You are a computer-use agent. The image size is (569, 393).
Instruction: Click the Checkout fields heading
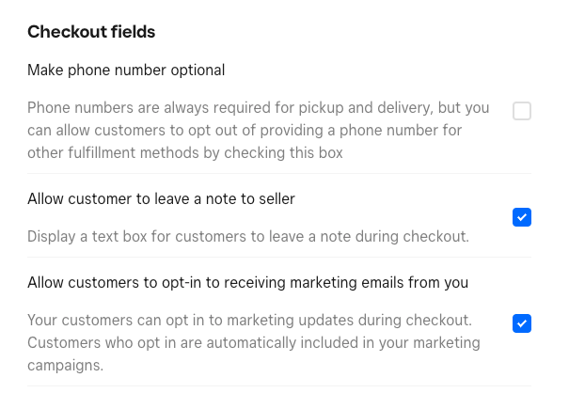point(91,32)
